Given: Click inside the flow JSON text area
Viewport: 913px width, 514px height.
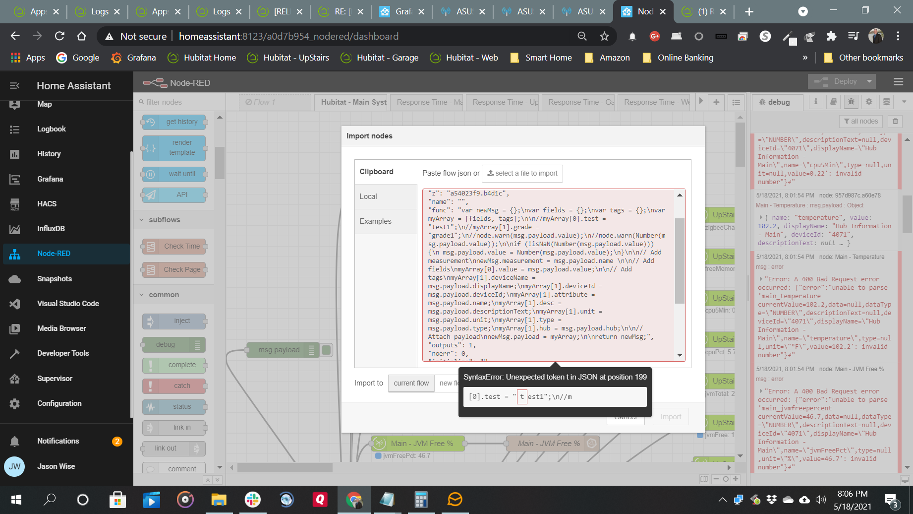Looking at the screenshot, I should pyautogui.click(x=545, y=273).
